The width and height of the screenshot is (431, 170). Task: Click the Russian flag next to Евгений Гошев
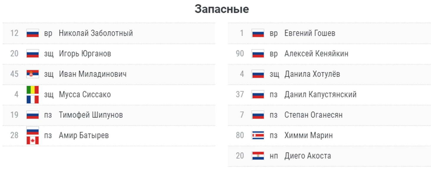[258, 33]
